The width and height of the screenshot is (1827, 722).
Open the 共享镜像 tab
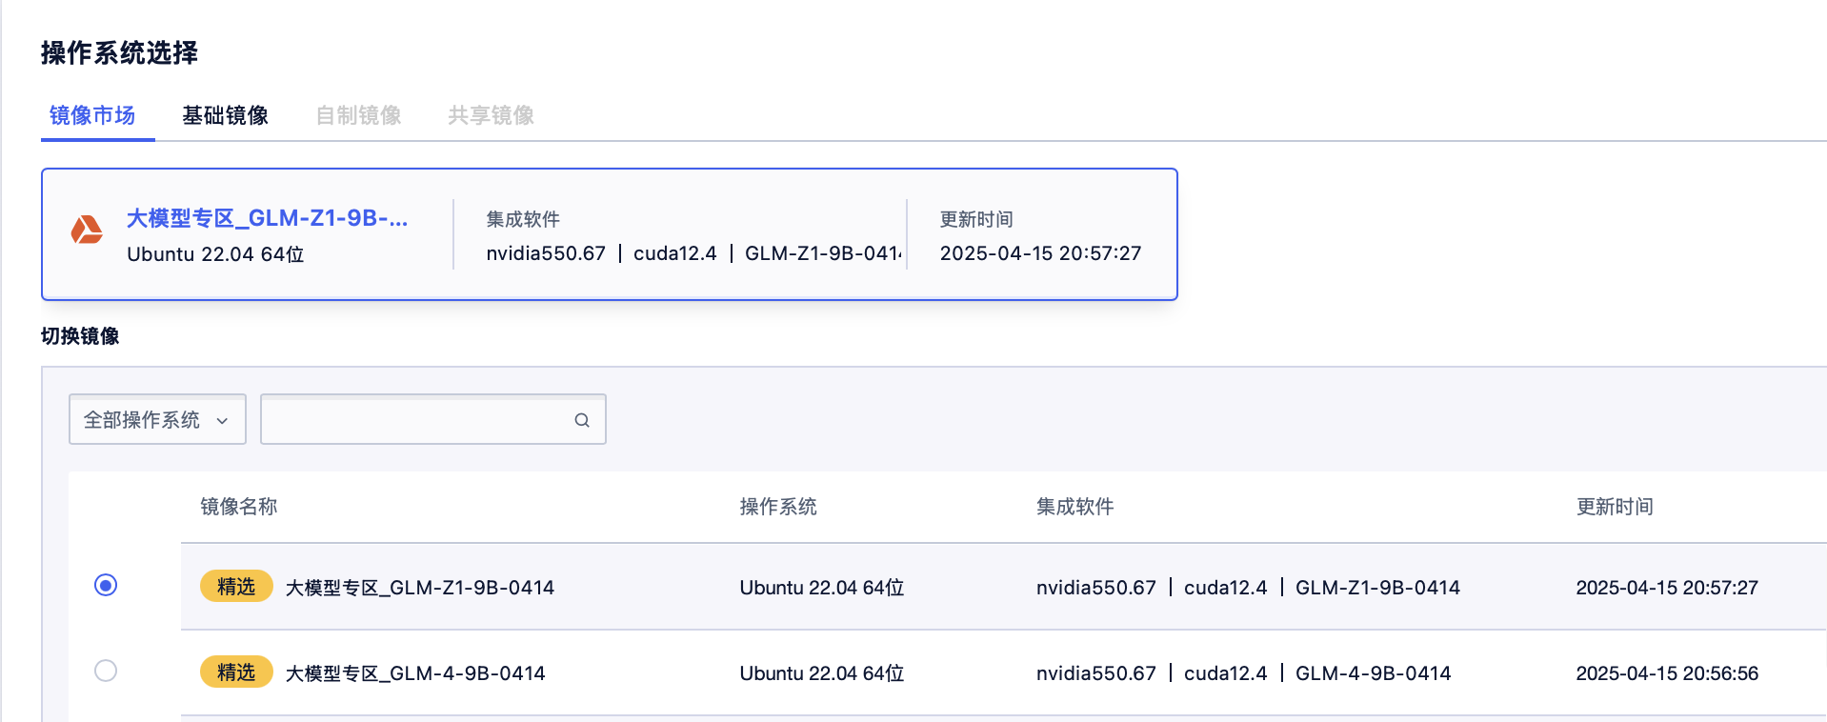click(491, 115)
